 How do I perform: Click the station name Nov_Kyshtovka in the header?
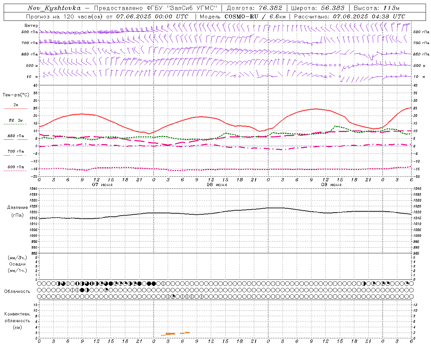54,8
